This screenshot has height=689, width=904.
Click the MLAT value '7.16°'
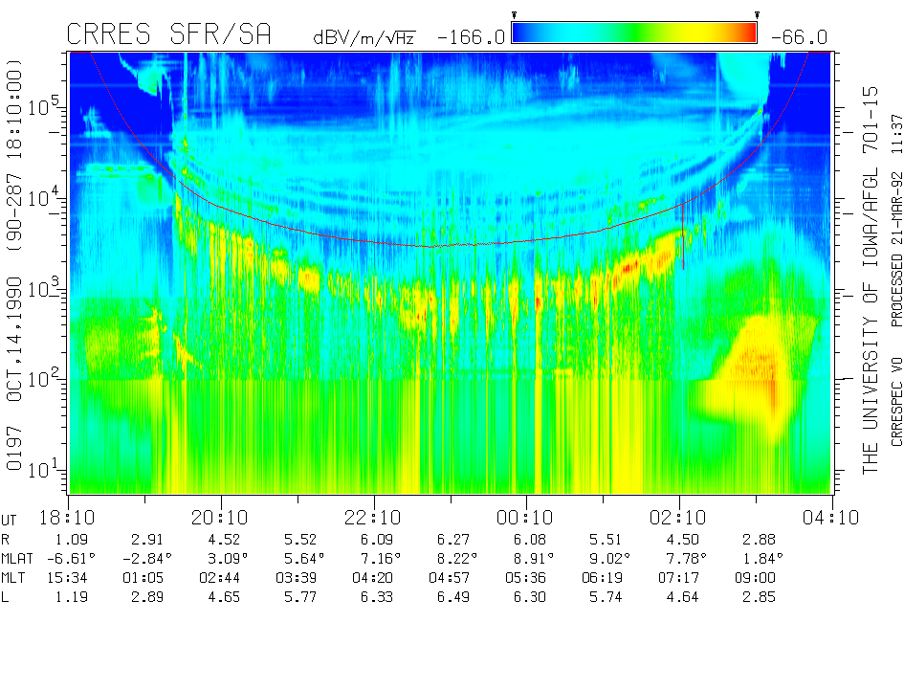(381, 559)
